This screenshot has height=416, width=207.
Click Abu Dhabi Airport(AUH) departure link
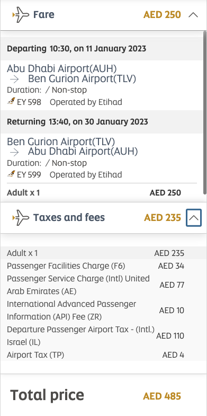[x=62, y=68]
